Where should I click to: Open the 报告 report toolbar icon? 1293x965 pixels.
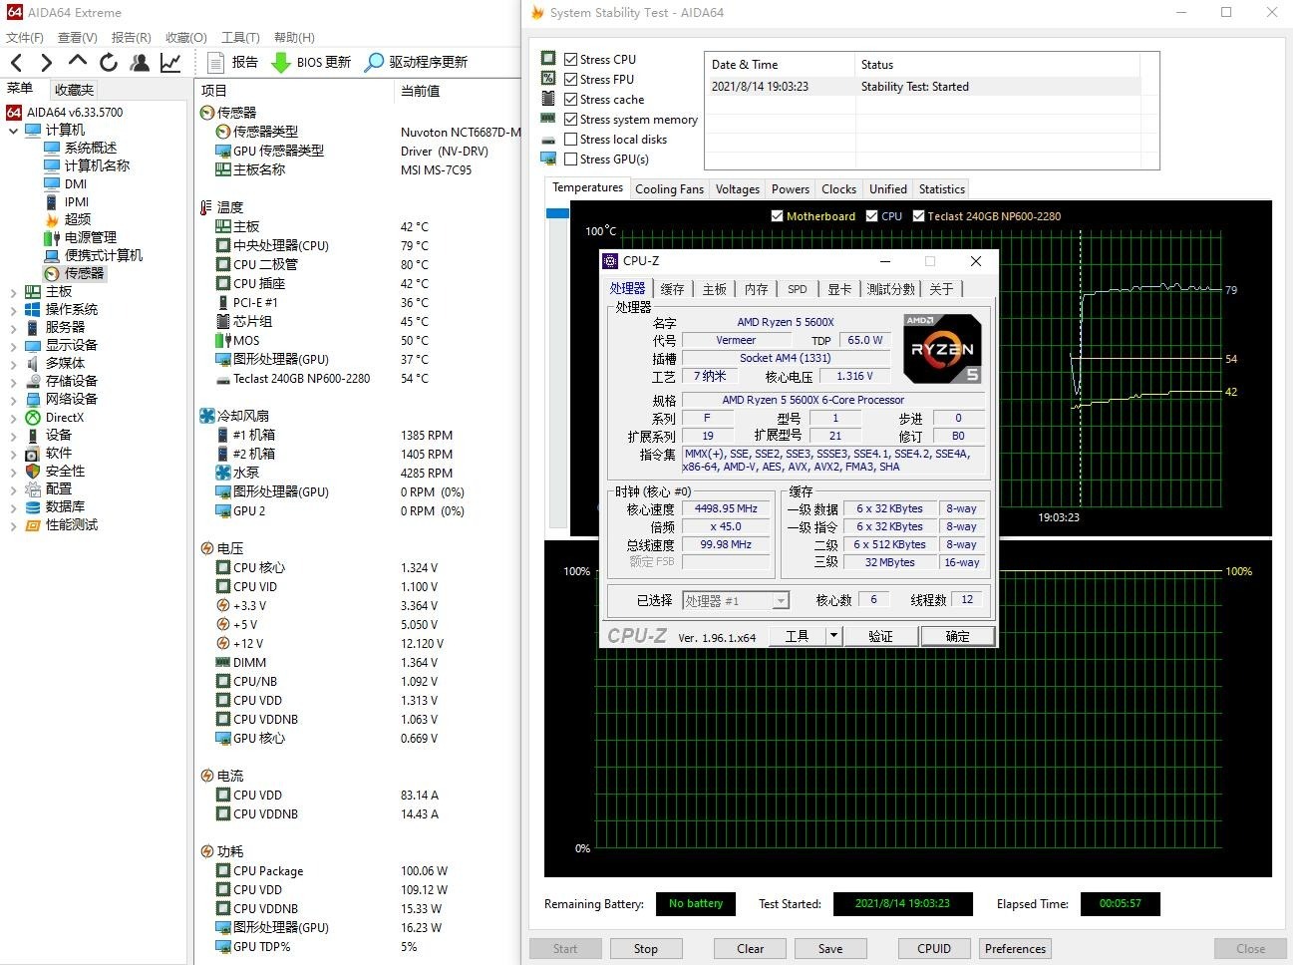(x=215, y=62)
